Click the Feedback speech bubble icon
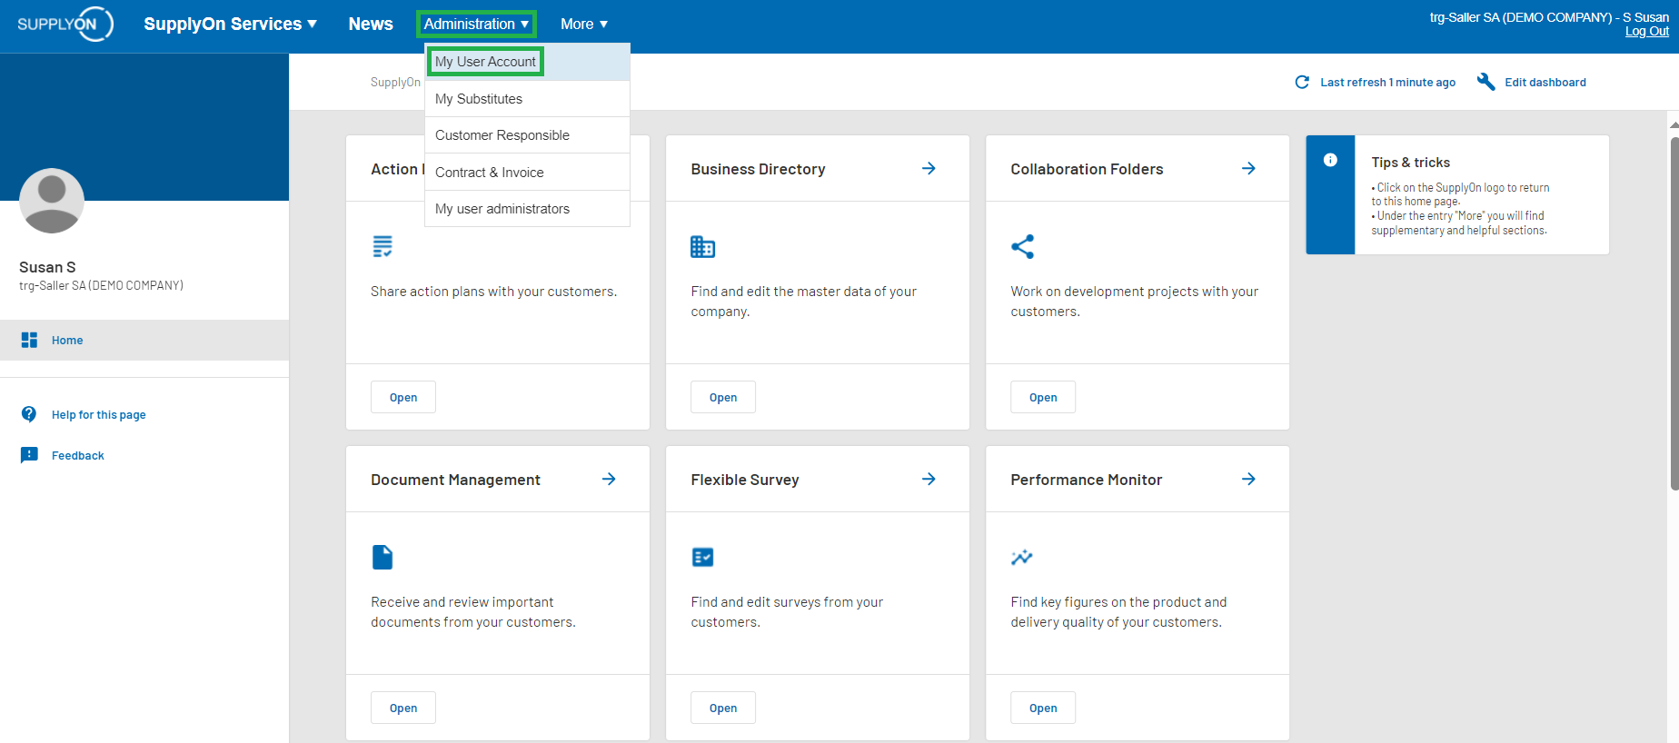 pyautogui.click(x=29, y=455)
